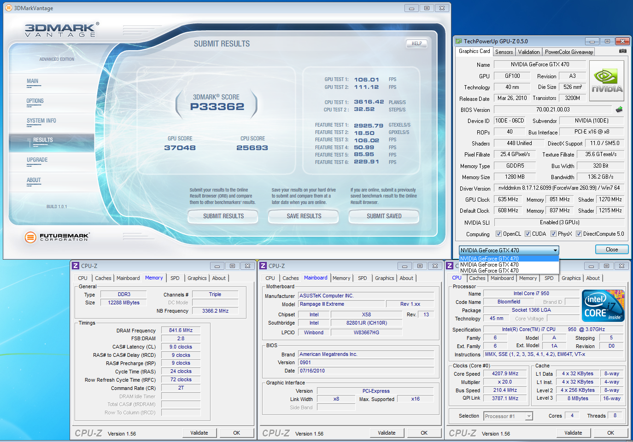Click Validate in CPU-Z Memory window
Viewport: 633px width, 442px height.
pos(199,433)
